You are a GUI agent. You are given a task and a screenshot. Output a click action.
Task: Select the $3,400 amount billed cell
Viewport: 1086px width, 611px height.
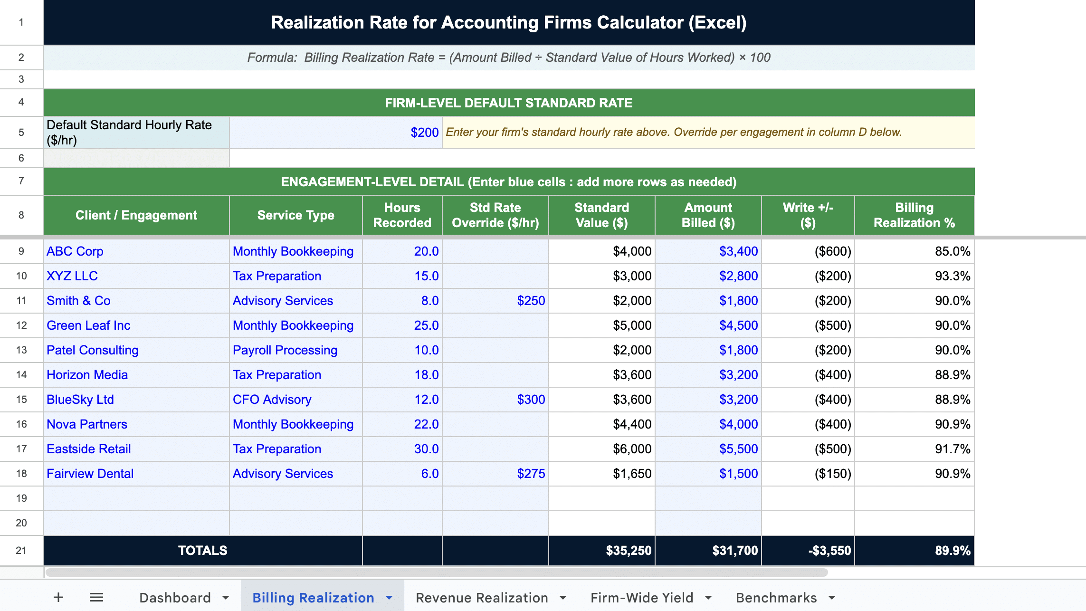pyautogui.click(x=708, y=251)
